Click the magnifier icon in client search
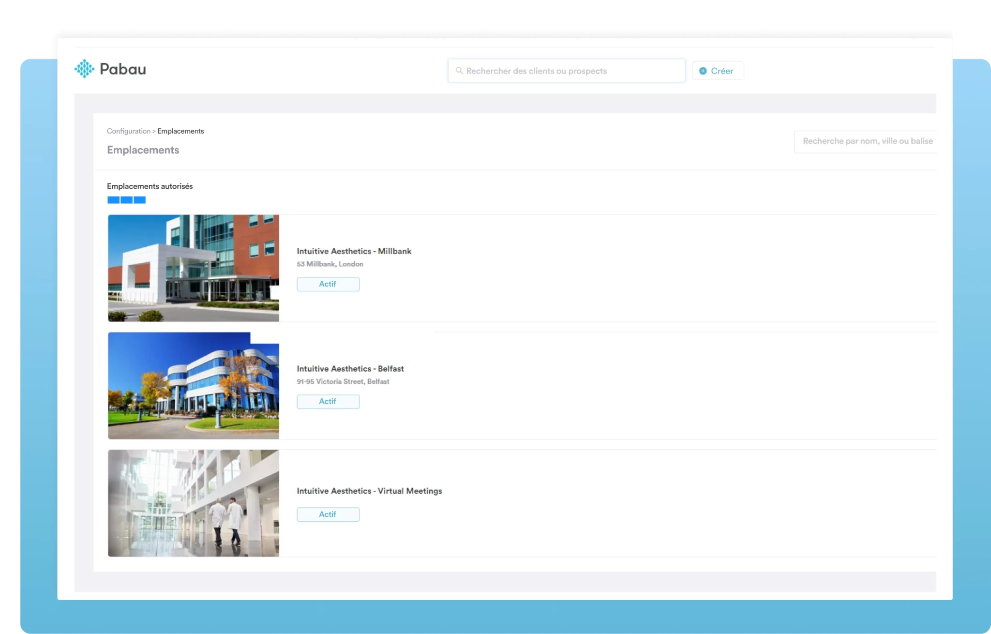The height and width of the screenshot is (634, 991). pyautogui.click(x=459, y=71)
